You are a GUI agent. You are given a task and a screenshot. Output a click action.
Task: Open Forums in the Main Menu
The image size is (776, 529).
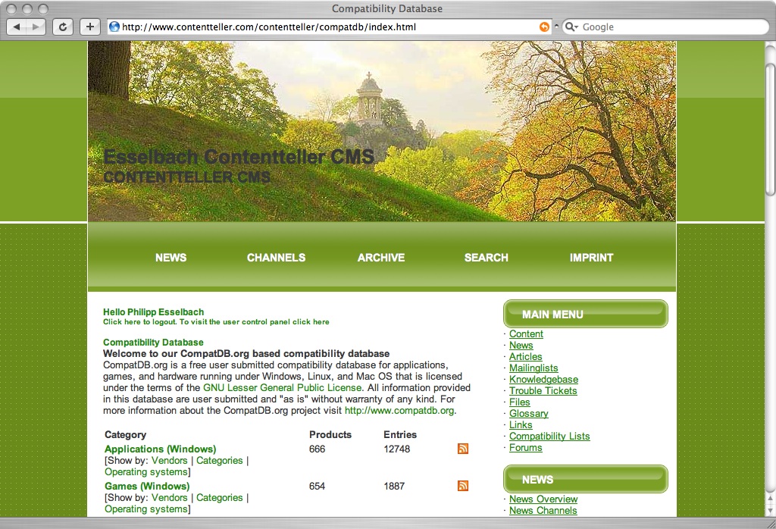click(x=526, y=448)
